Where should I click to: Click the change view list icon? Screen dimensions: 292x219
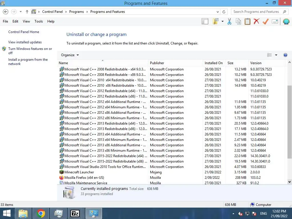(x=269, y=55)
